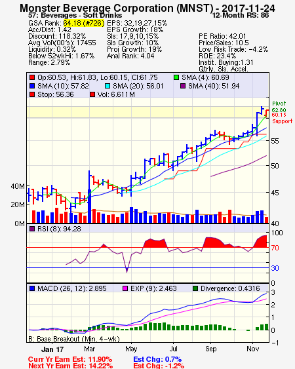Click the 12-Month RS: 86 text
Image resolution: width=295 pixels, height=369 pixels.
click(x=241, y=16)
